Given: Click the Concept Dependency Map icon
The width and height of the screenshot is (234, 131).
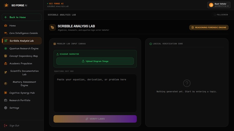Looking at the screenshot, I should pos(6,56).
